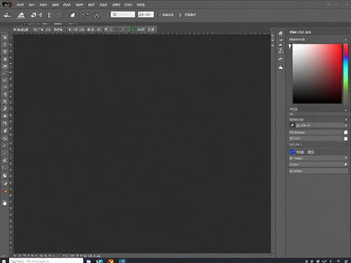This screenshot has width=351, height=263.
Task: Click the vertical scrollbar right of the canvas
Action: click(273, 143)
